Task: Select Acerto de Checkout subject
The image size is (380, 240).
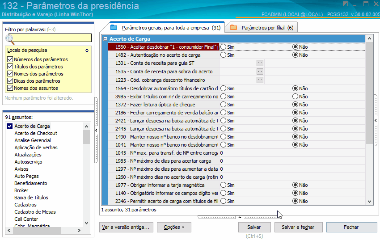Action: click(x=36, y=133)
